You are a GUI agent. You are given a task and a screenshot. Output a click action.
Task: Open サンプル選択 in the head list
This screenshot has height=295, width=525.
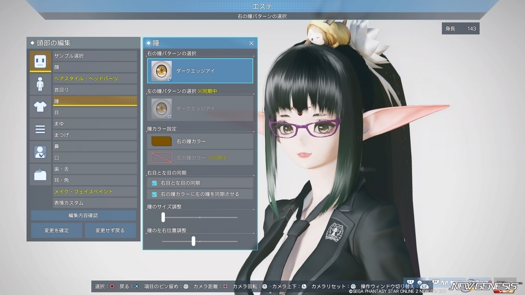tap(95, 56)
